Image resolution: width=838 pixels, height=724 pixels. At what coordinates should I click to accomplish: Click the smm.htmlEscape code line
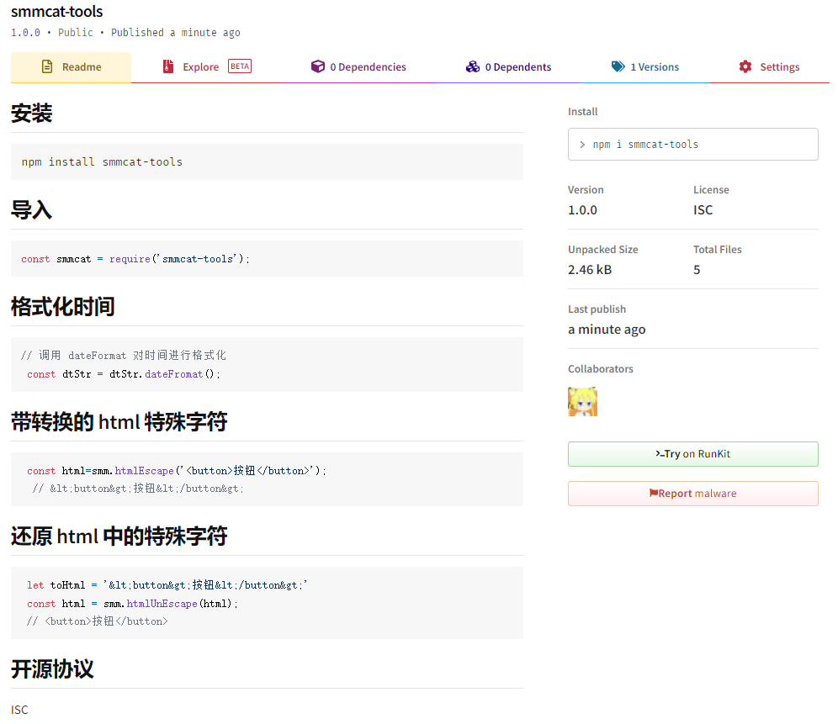[177, 471]
